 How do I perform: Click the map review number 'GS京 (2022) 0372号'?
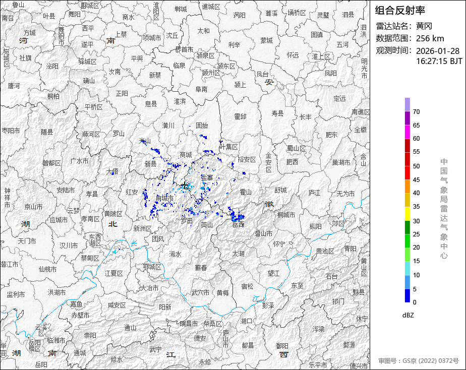(x=430, y=361)
